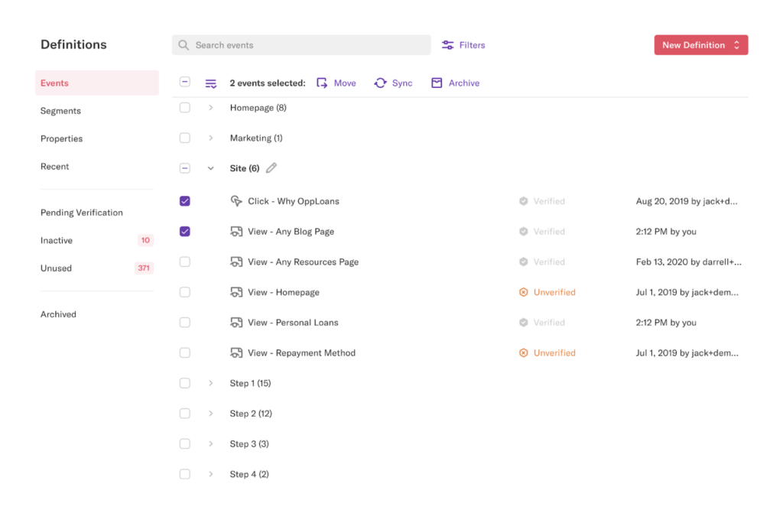783x513 pixels.
Task: Click the Move icon in selection toolbar
Action: click(323, 83)
